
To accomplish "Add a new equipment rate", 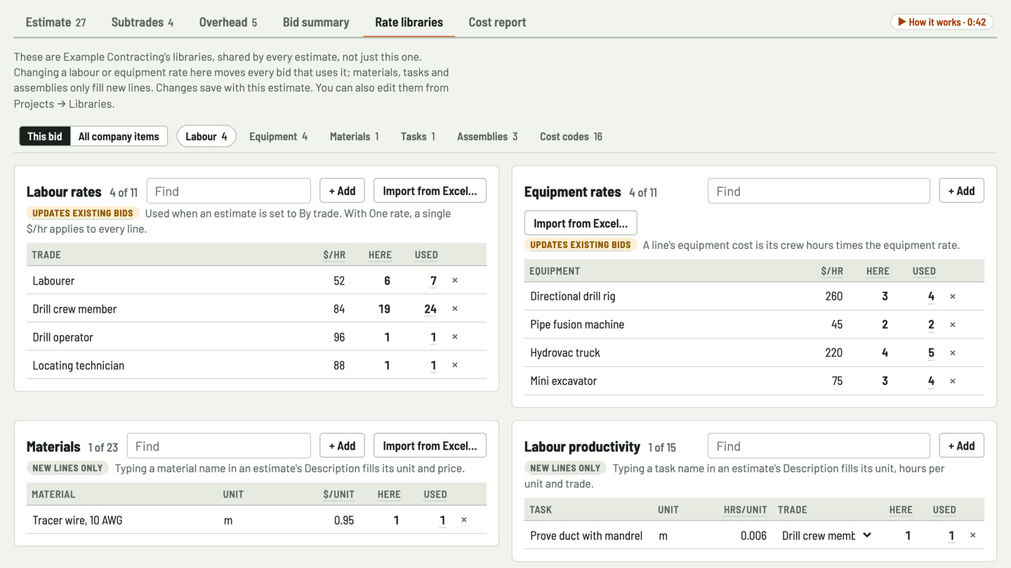I will (x=962, y=191).
